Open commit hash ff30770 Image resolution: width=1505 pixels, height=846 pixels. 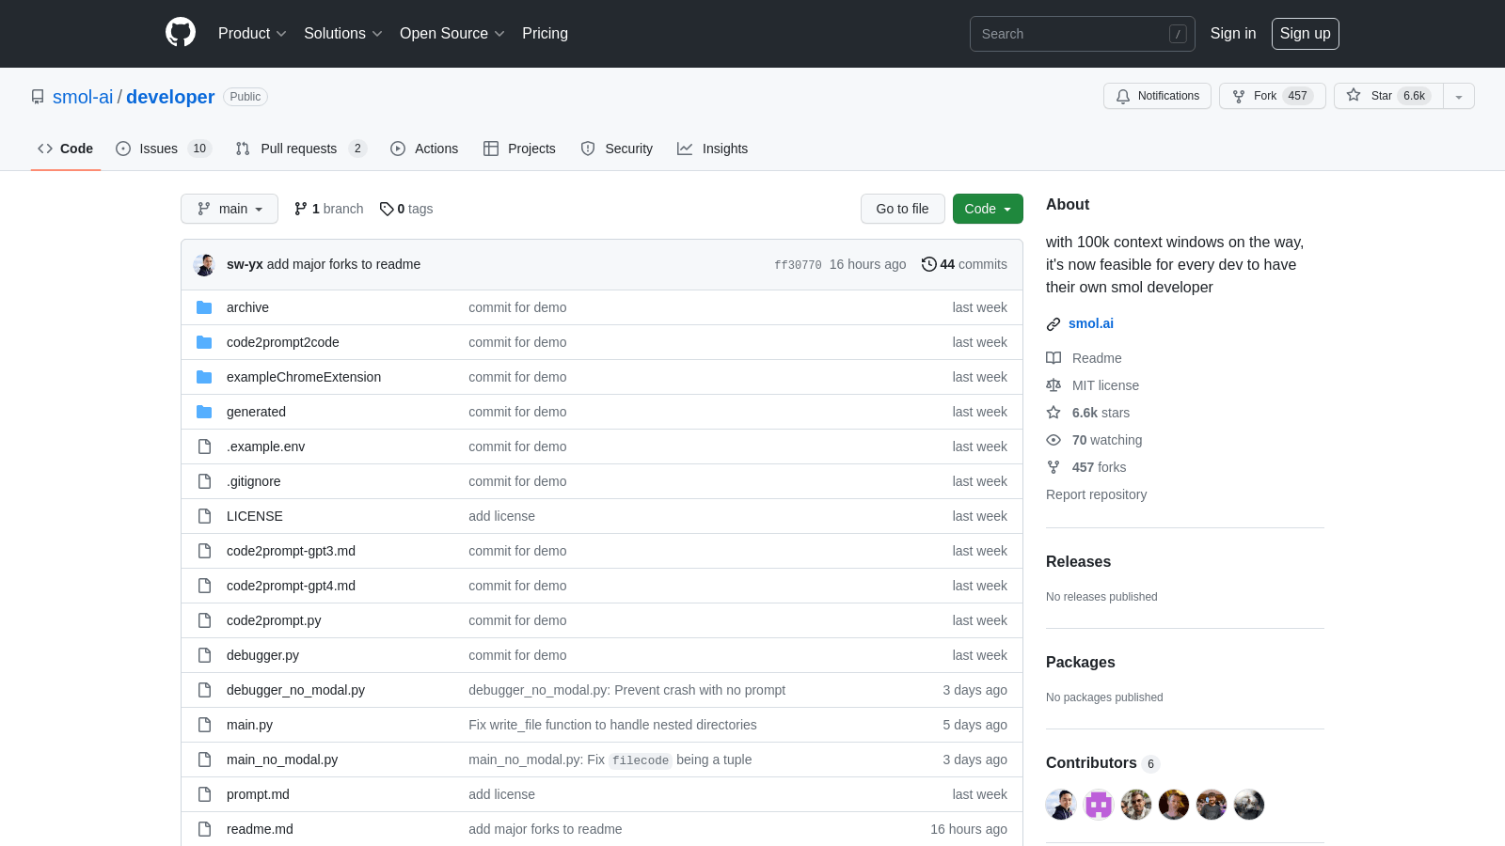pyautogui.click(x=798, y=265)
